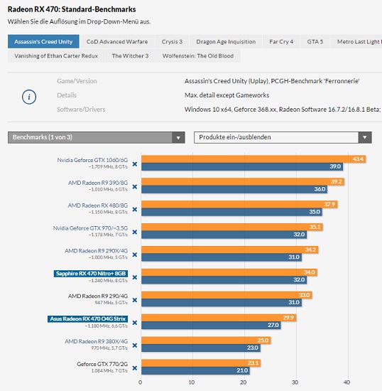Click the AMD Radeon R9 390/8G label
Viewport: 382px width, 391px height.
[x=98, y=183]
